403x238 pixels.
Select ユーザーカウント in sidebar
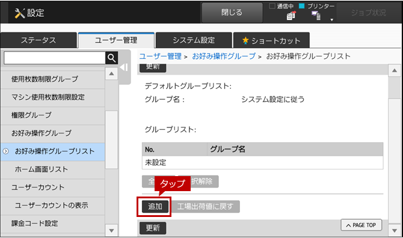point(52,188)
